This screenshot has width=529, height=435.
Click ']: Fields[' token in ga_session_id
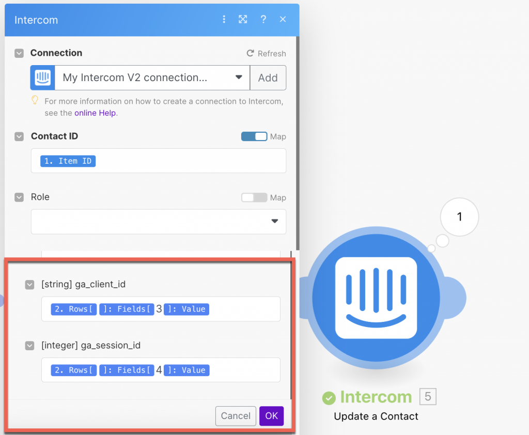[x=127, y=370]
